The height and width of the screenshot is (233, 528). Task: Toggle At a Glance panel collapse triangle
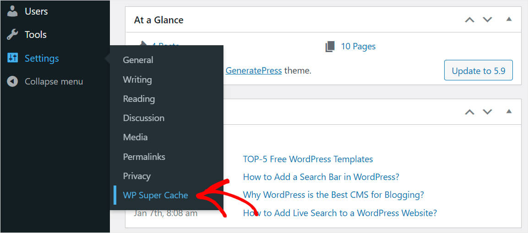(x=509, y=19)
